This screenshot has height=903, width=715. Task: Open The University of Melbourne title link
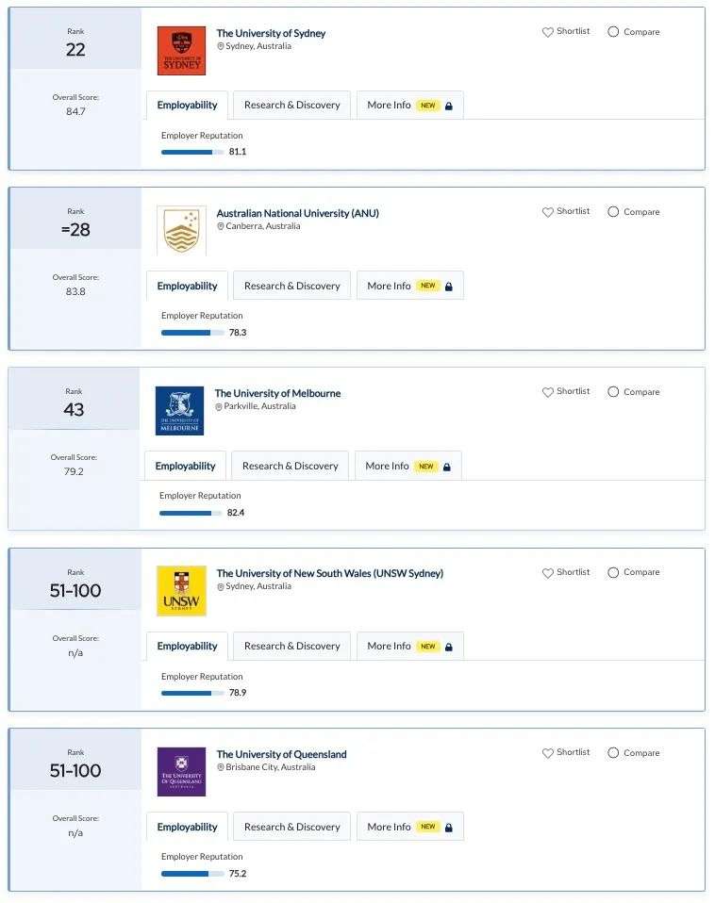[x=277, y=393]
